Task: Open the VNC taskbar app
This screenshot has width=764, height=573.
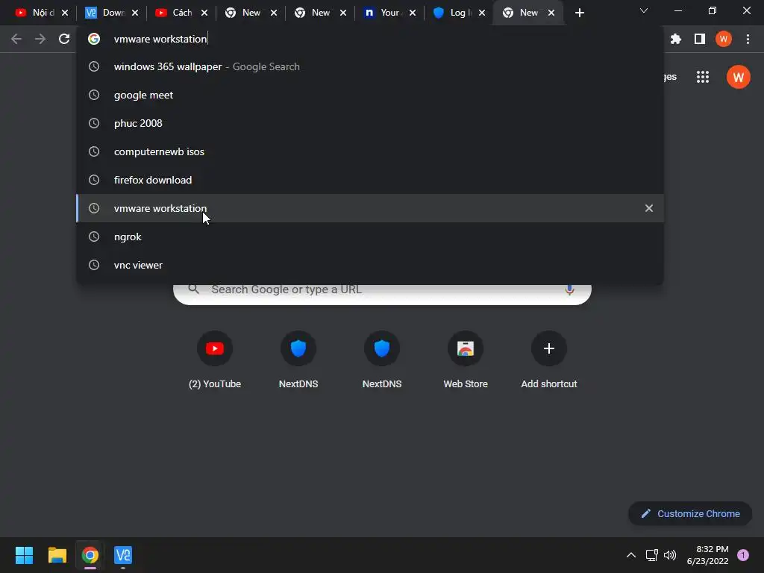Action: pos(123,555)
